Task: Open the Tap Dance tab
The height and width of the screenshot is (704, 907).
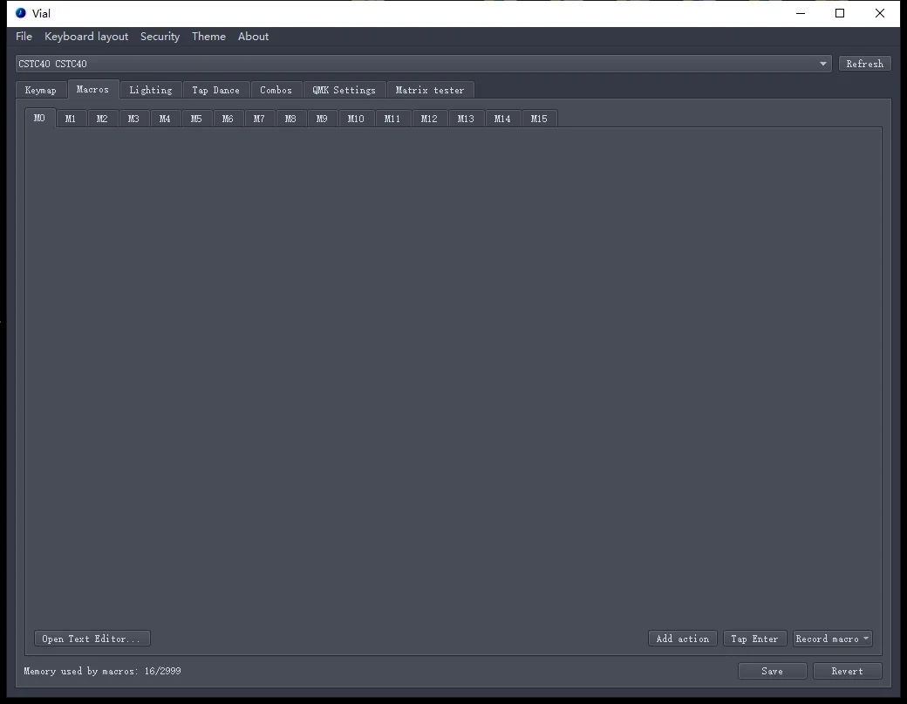Action: click(215, 90)
